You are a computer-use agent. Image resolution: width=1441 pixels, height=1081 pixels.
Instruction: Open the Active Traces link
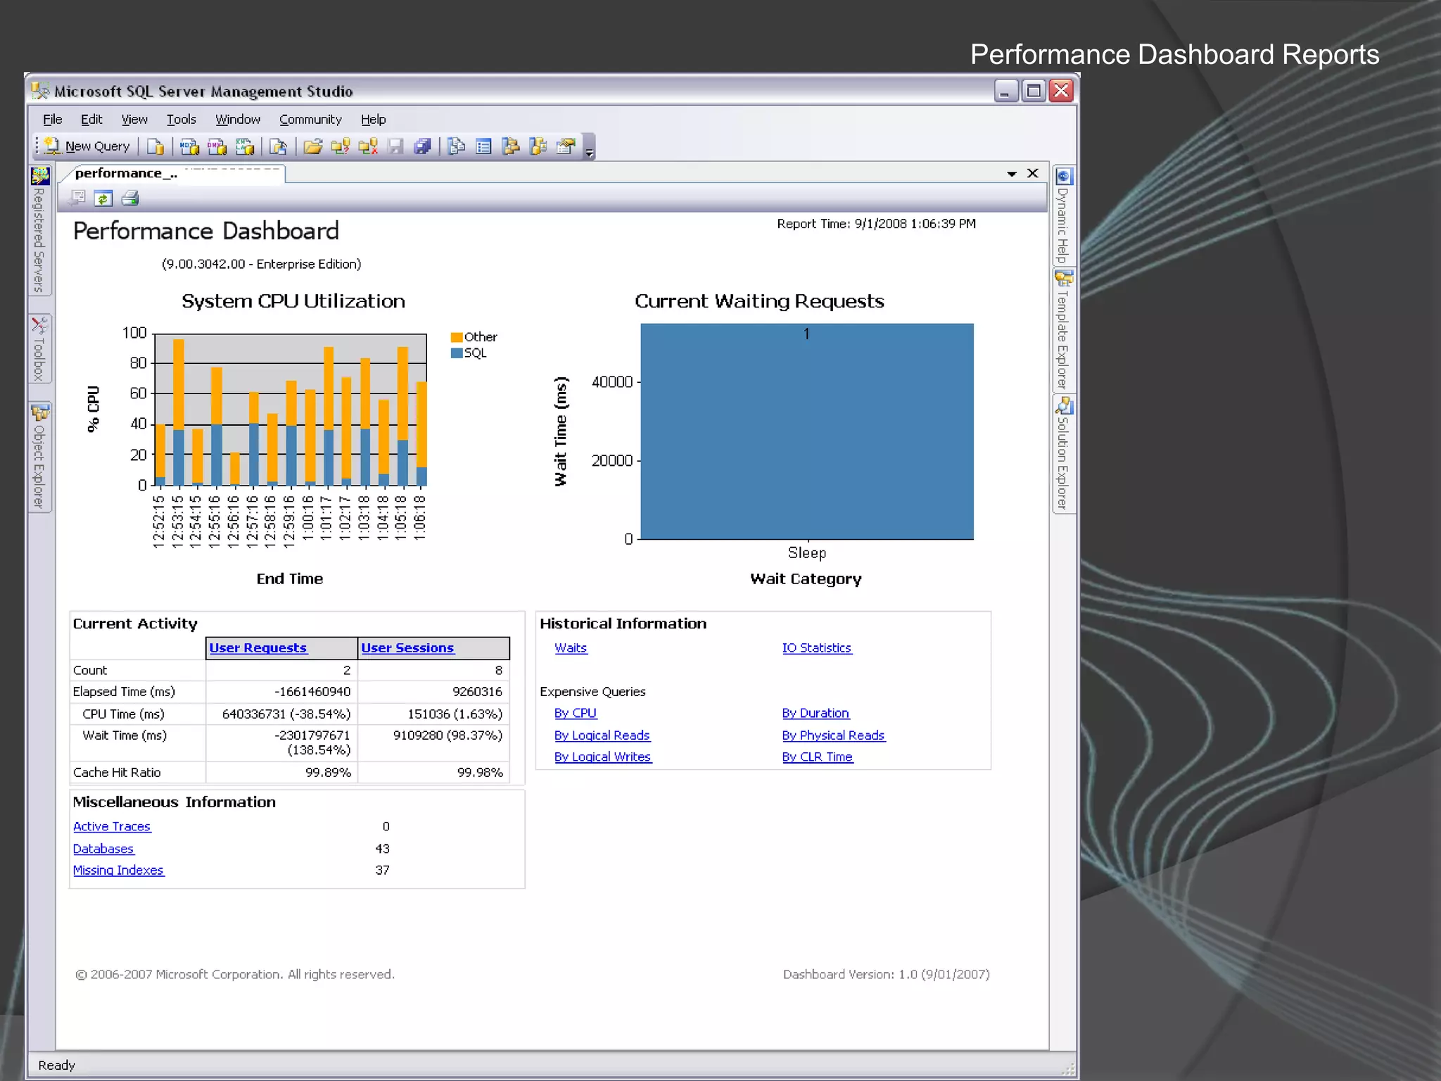pyautogui.click(x=112, y=827)
